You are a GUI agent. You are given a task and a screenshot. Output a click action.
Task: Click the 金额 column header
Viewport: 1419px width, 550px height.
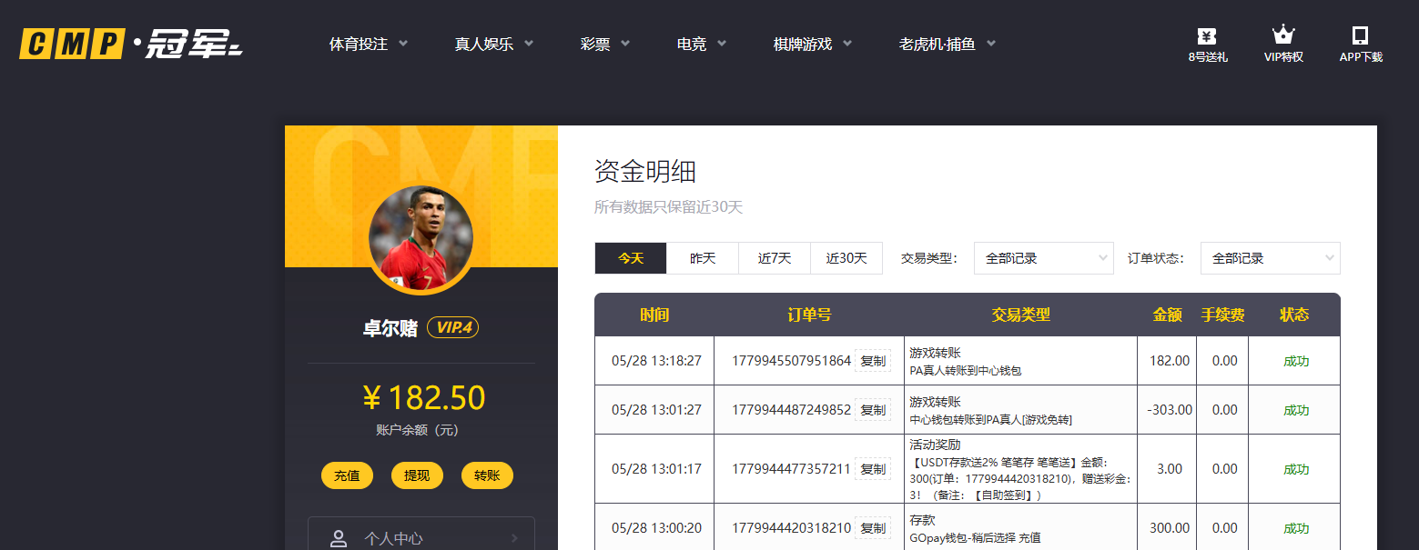point(1168,315)
